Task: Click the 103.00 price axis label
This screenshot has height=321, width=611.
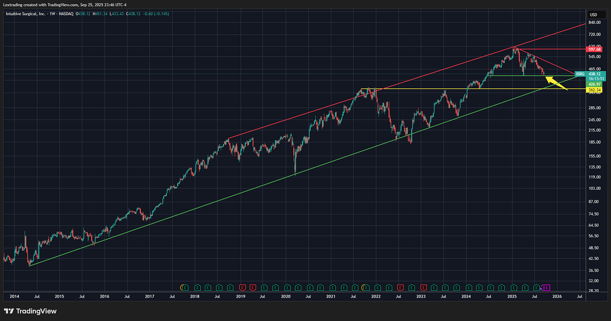Action: click(x=595, y=189)
